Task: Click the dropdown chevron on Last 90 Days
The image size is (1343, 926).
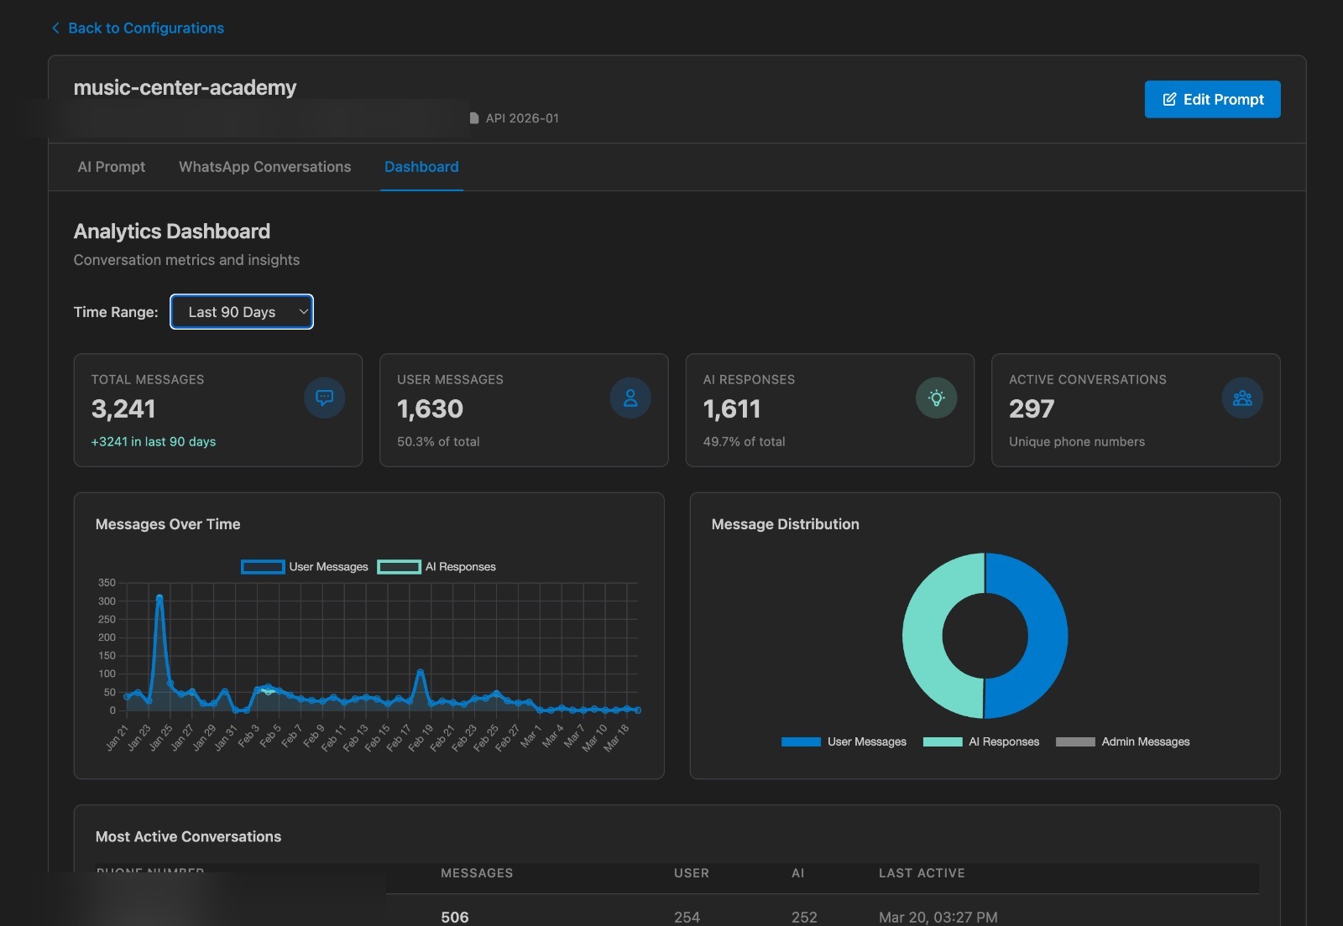Action: click(x=302, y=311)
